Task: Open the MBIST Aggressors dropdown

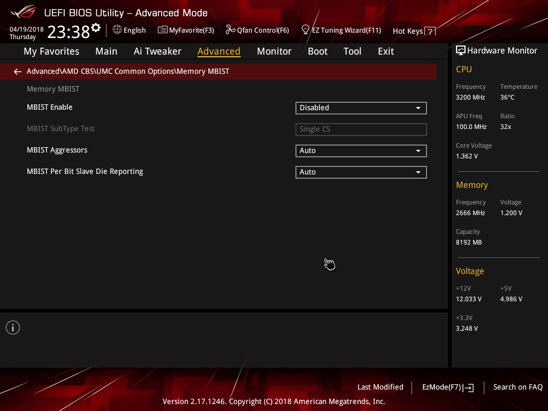Action: pyautogui.click(x=361, y=150)
